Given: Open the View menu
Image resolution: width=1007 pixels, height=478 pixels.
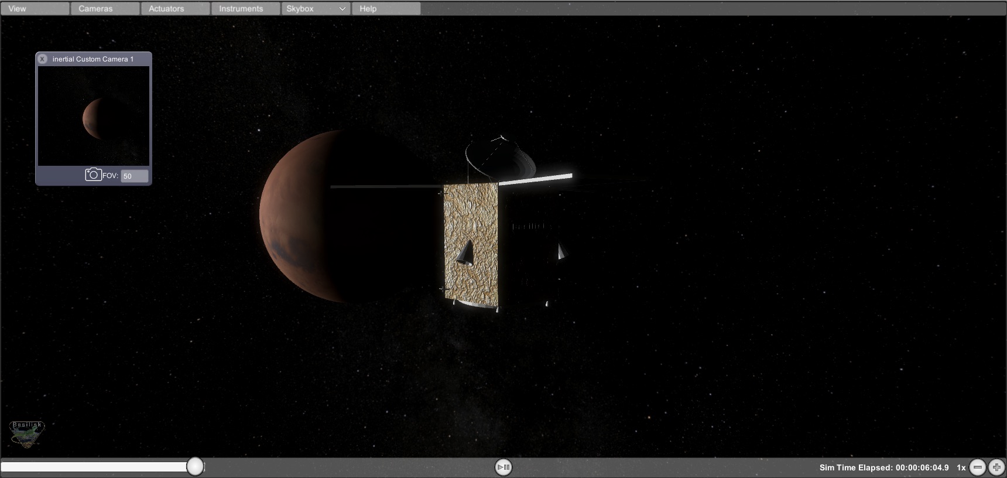Looking at the screenshot, I should (35, 9).
